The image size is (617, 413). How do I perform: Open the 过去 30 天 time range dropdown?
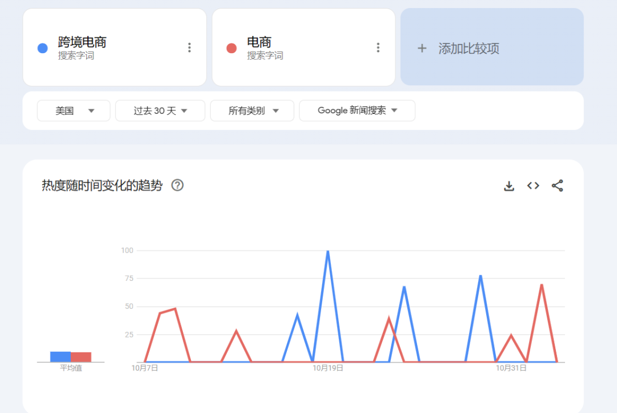pos(160,110)
